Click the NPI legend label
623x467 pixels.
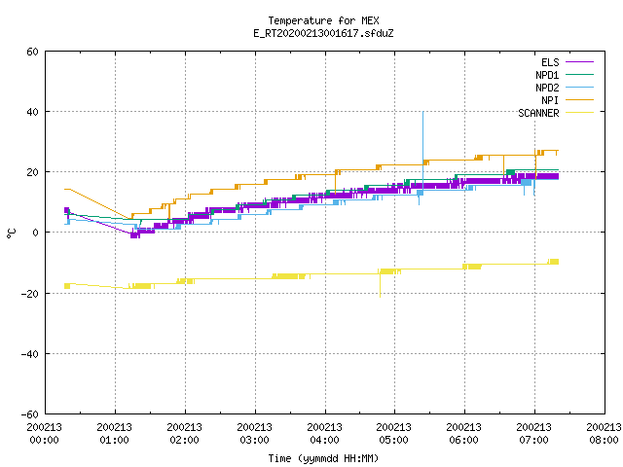550,100
